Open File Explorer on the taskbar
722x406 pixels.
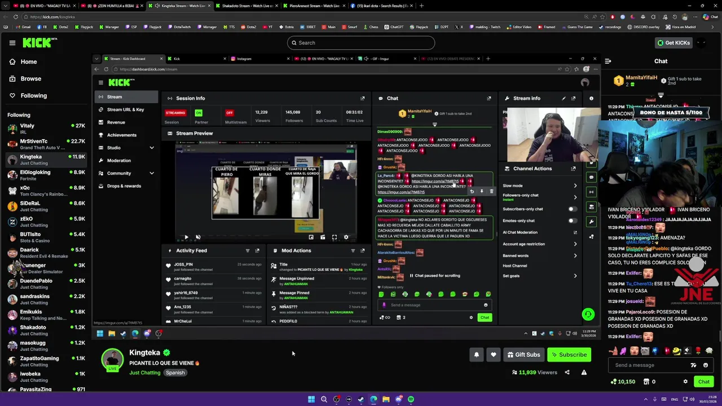[x=386, y=399]
